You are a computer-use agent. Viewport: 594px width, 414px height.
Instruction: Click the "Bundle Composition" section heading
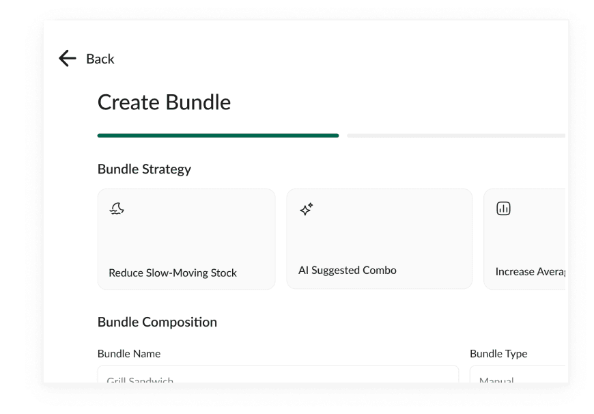157,322
